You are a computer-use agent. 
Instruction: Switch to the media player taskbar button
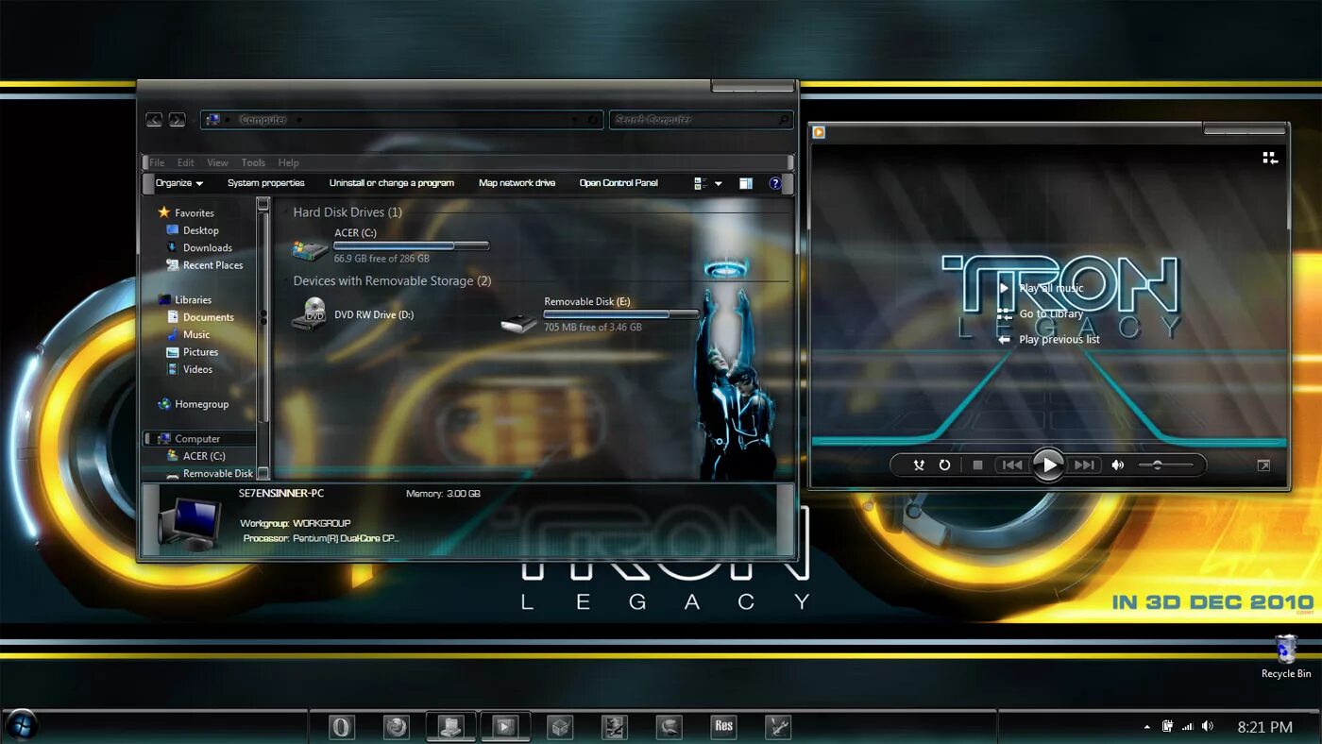(x=505, y=726)
